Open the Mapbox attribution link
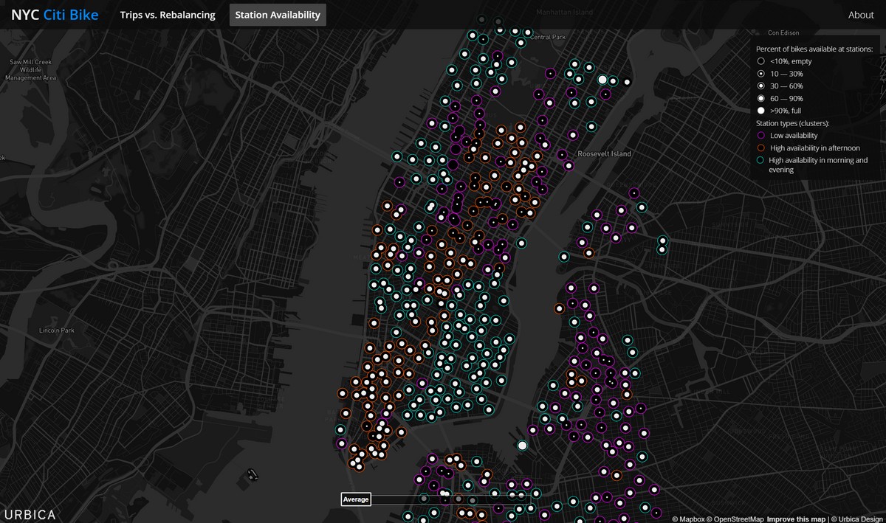The height and width of the screenshot is (523, 886). [x=688, y=519]
